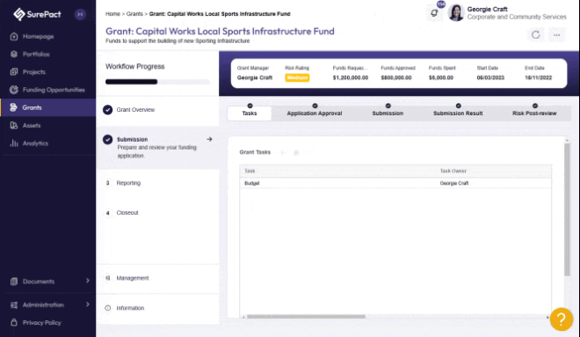Sort by the Task column header
The height and width of the screenshot is (337, 580).
[x=250, y=171]
